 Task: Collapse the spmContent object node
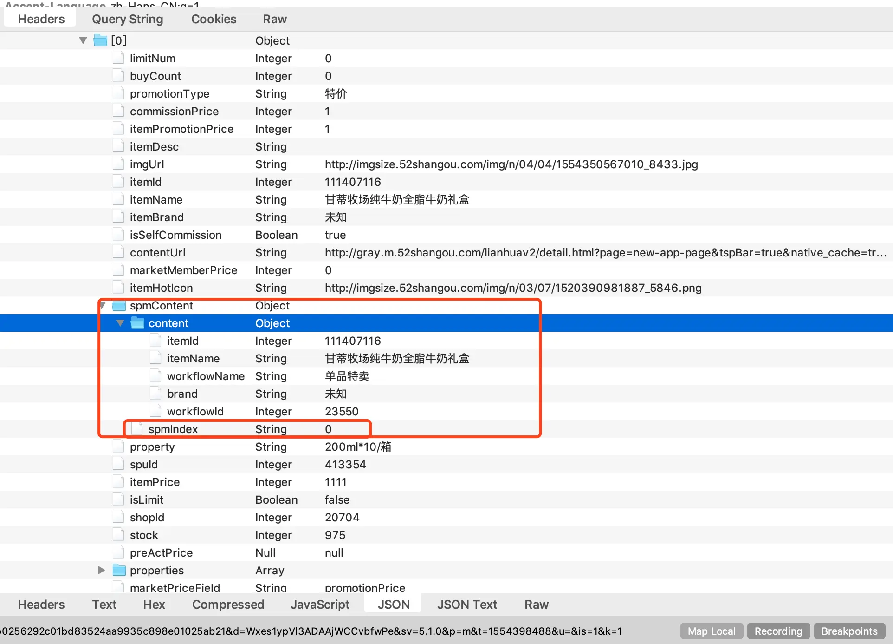click(103, 305)
